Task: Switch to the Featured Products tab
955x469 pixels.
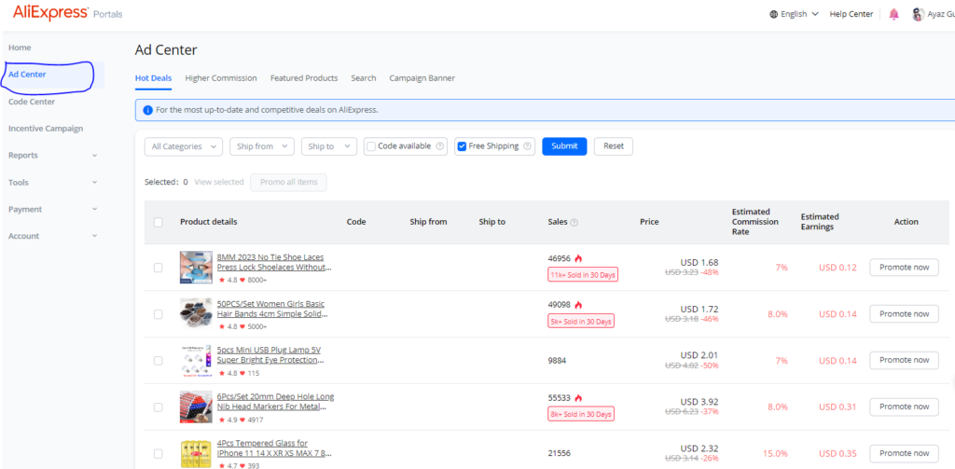Action: 304,78
